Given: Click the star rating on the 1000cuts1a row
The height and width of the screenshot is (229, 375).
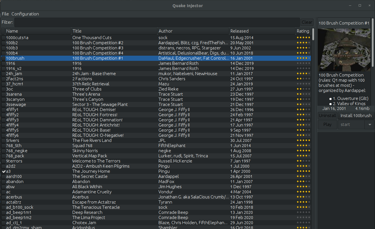Looking at the screenshot, I should [303, 37].
